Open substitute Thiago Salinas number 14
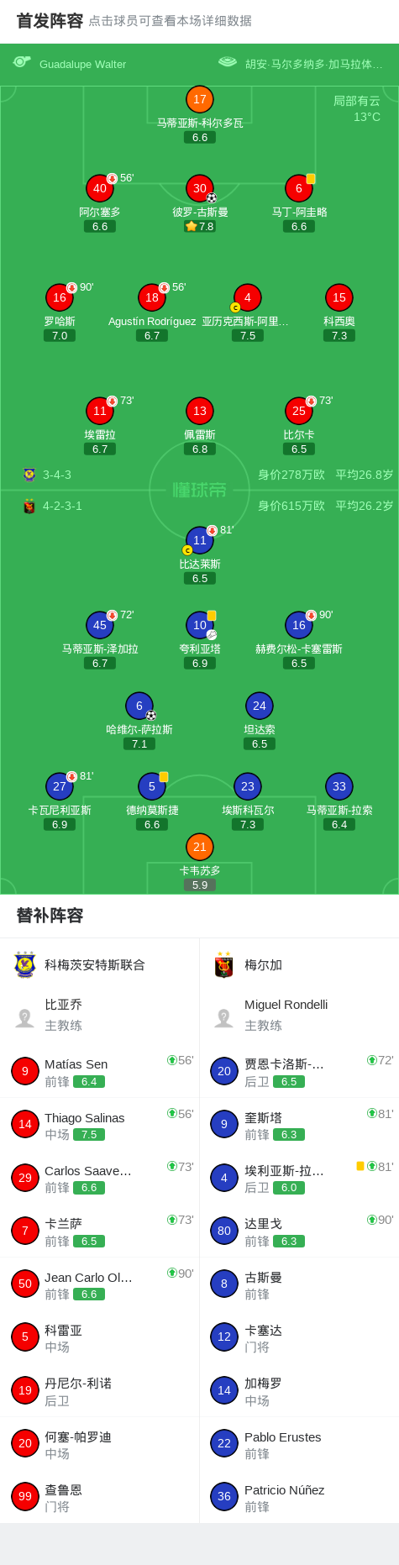 [25, 1124]
